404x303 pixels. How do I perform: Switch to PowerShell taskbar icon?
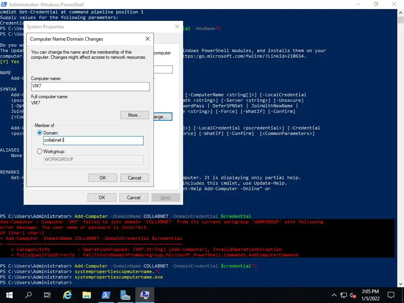[106, 295]
